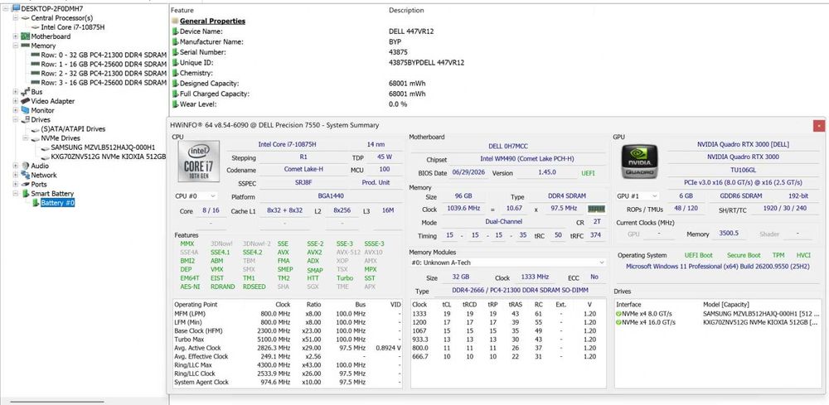Collapse the Smart Battery node

[x=16, y=194]
